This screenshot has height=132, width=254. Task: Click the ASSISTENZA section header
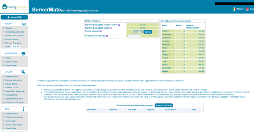pyautogui.click(x=11, y=54)
